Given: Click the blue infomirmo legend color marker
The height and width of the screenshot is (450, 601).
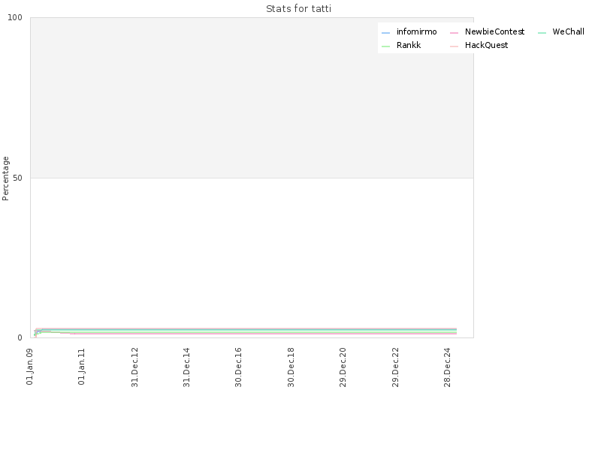Looking at the screenshot, I should tap(385, 33).
